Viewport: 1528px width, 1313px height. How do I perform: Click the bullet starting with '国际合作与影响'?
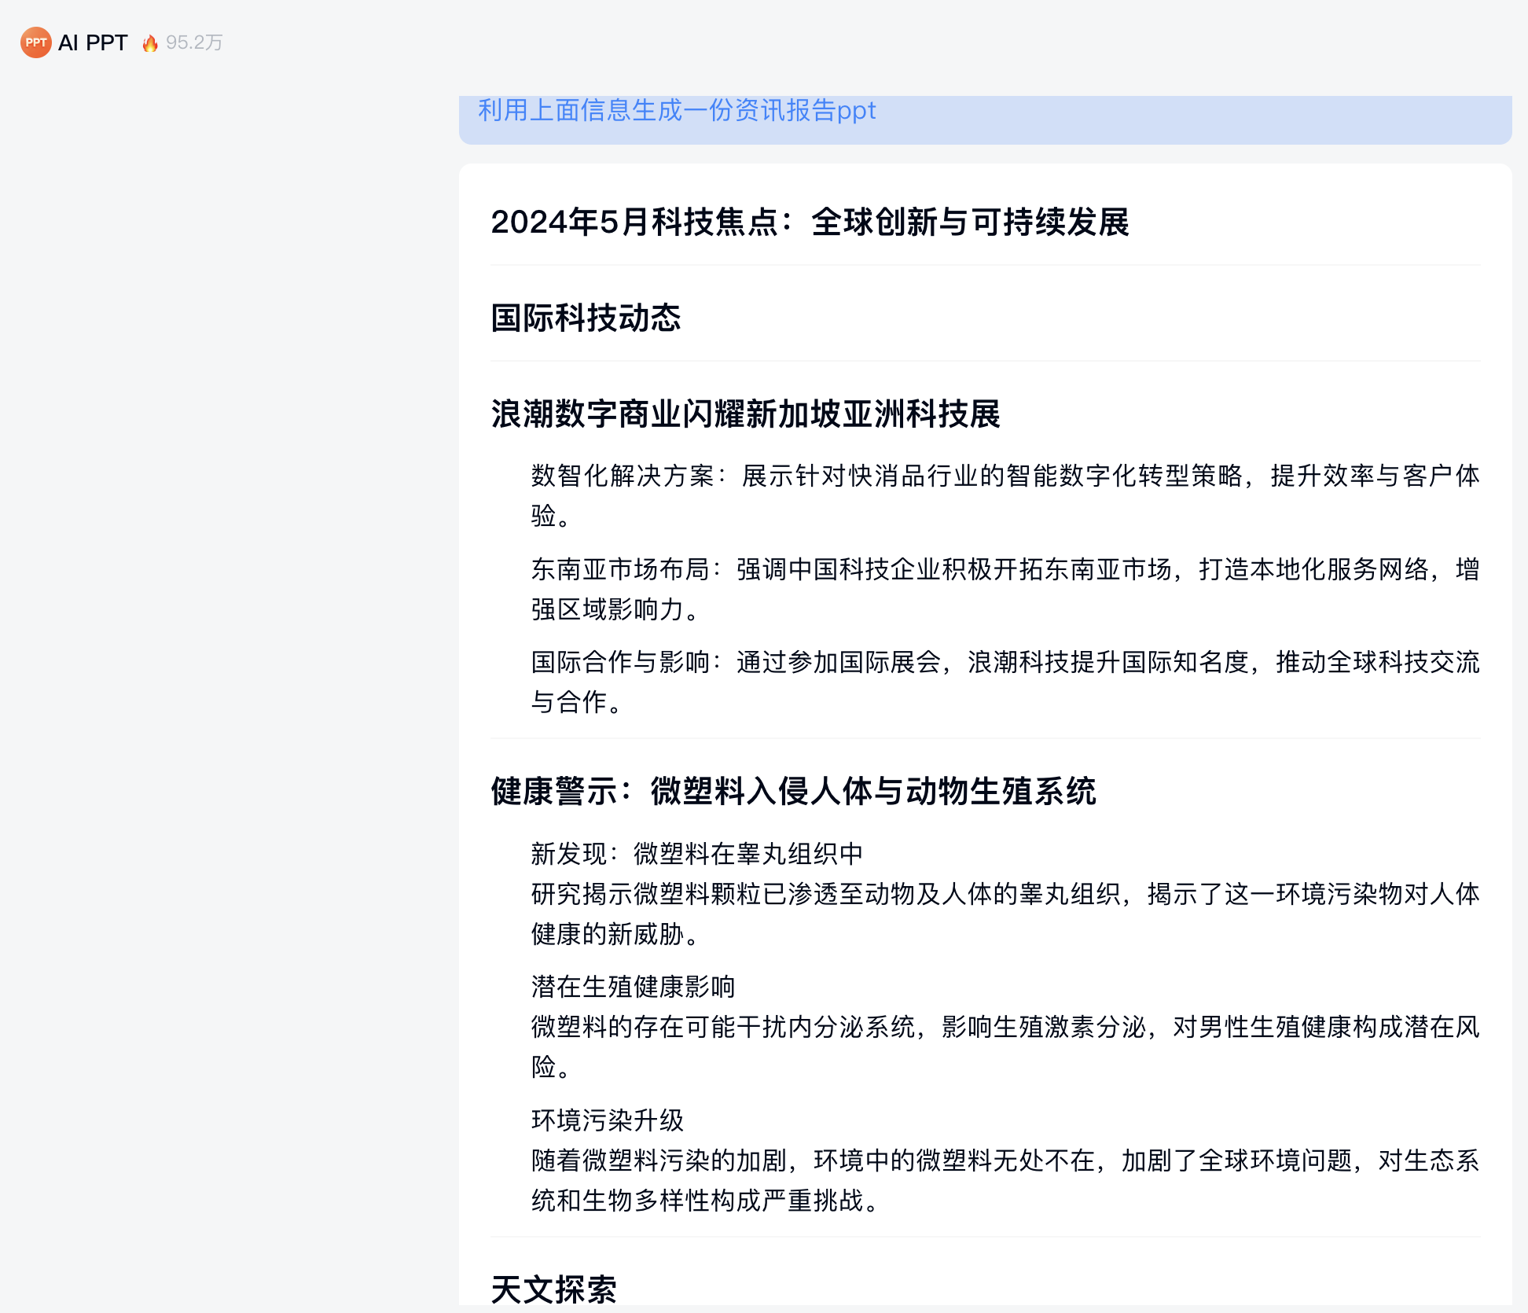[1005, 682]
